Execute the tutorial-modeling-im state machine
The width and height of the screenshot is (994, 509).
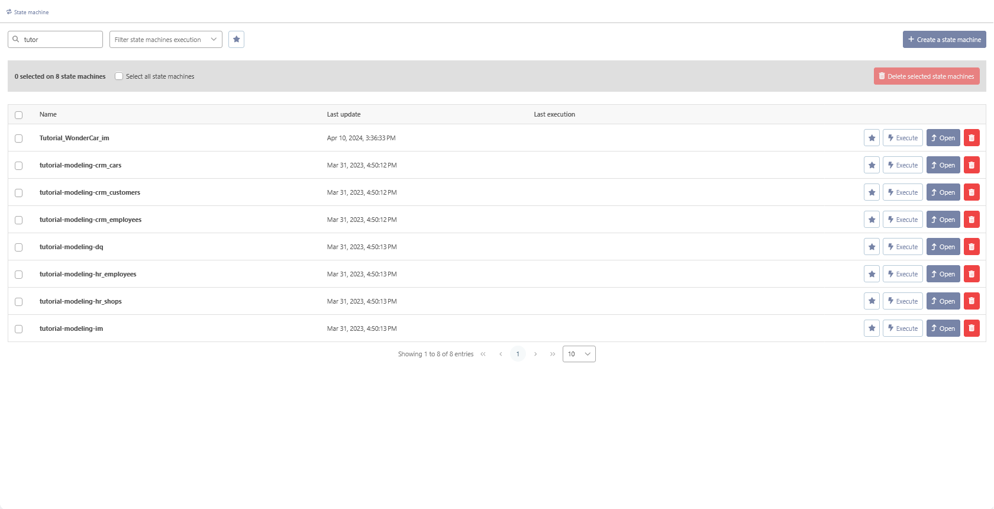pos(903,328)
